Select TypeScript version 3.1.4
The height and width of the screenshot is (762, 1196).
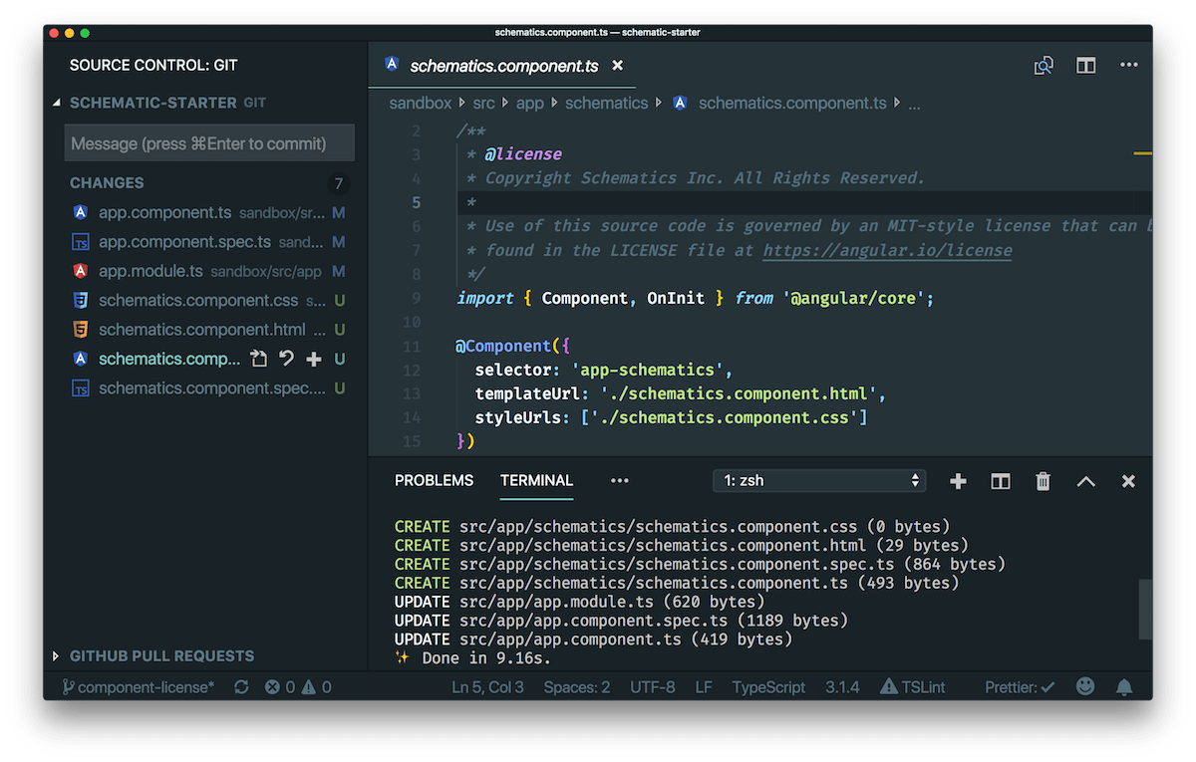(x=842, y=687)
